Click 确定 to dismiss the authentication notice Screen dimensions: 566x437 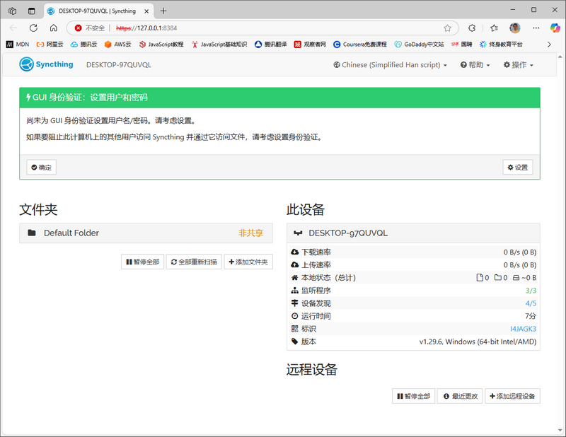pos(41,168)
